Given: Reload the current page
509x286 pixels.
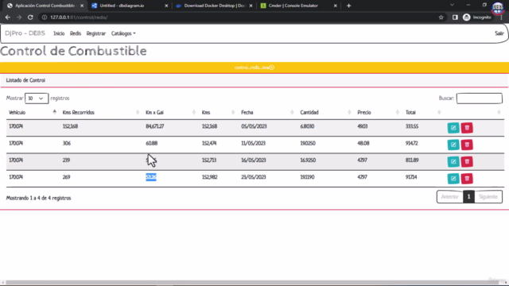Looking at the screenshot, I should click(30, 17).
